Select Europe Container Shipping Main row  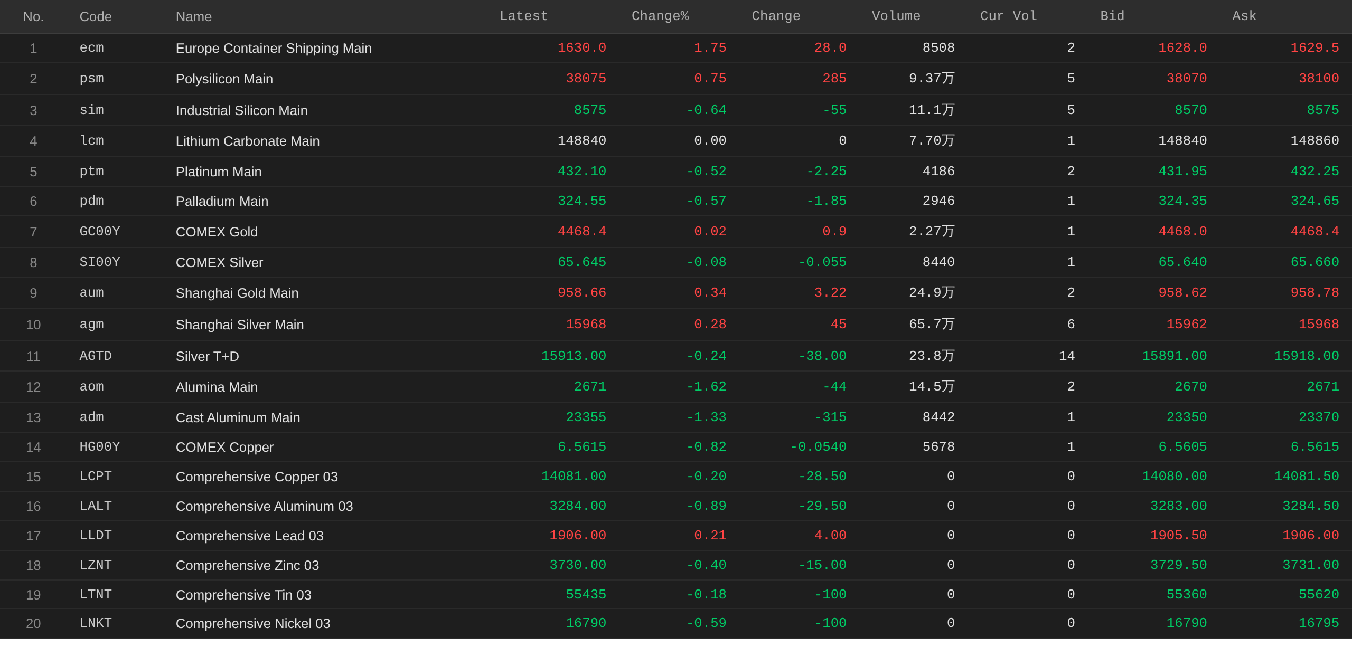pos(676,48)
